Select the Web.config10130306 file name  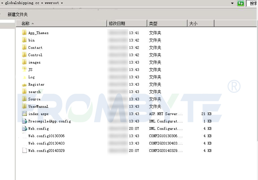click(46, 136)
